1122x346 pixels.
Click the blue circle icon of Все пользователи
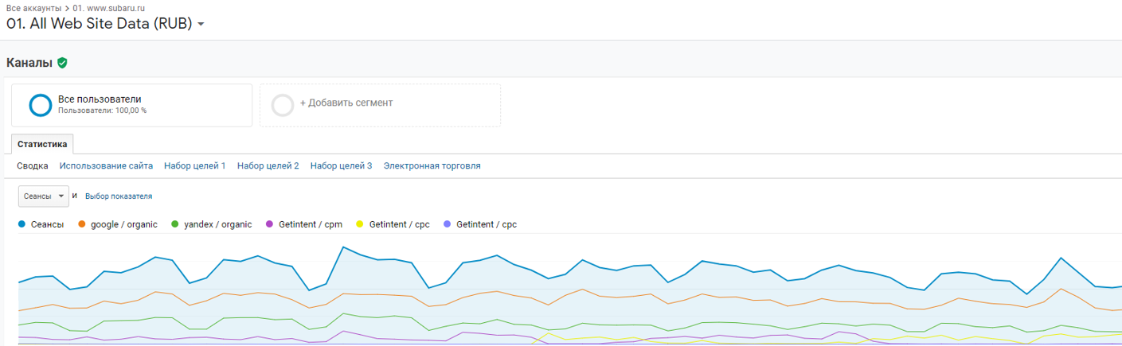tap(40, 105)
